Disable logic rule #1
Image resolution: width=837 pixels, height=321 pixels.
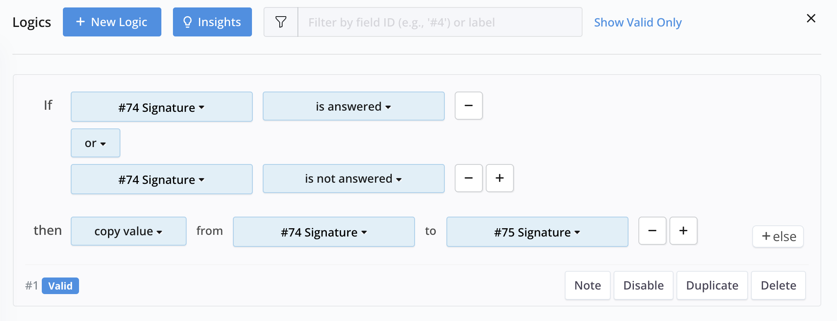click(x=643, y=285)
